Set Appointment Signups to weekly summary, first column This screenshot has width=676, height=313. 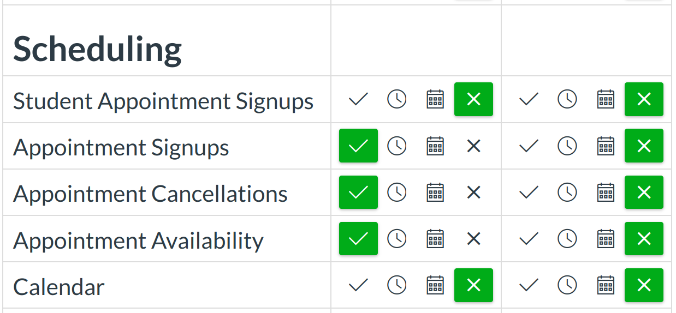[435, 146]
